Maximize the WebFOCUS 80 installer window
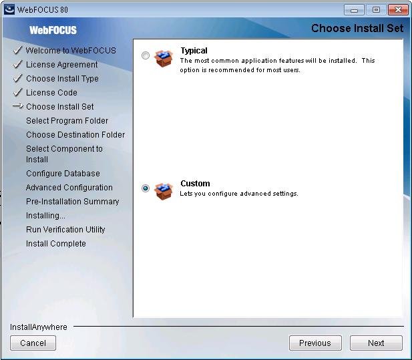Image resolution: width=412 pixels, height=360 pixels. point(376,10)
